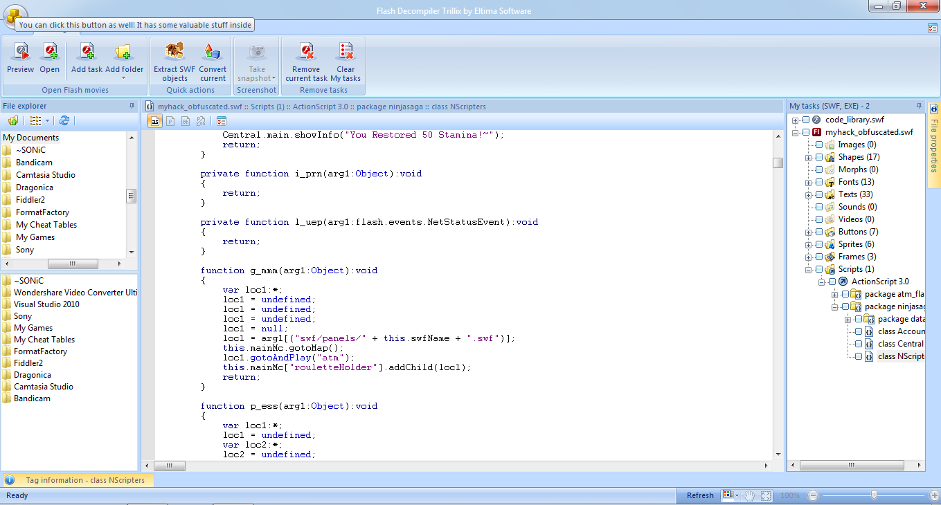Collapse the myhack_obfuscated.swf tree node
941x505 pixels.
point(796,132)
